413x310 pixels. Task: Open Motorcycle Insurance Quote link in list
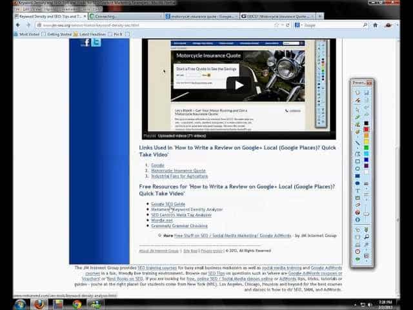[x=178, y=170]
